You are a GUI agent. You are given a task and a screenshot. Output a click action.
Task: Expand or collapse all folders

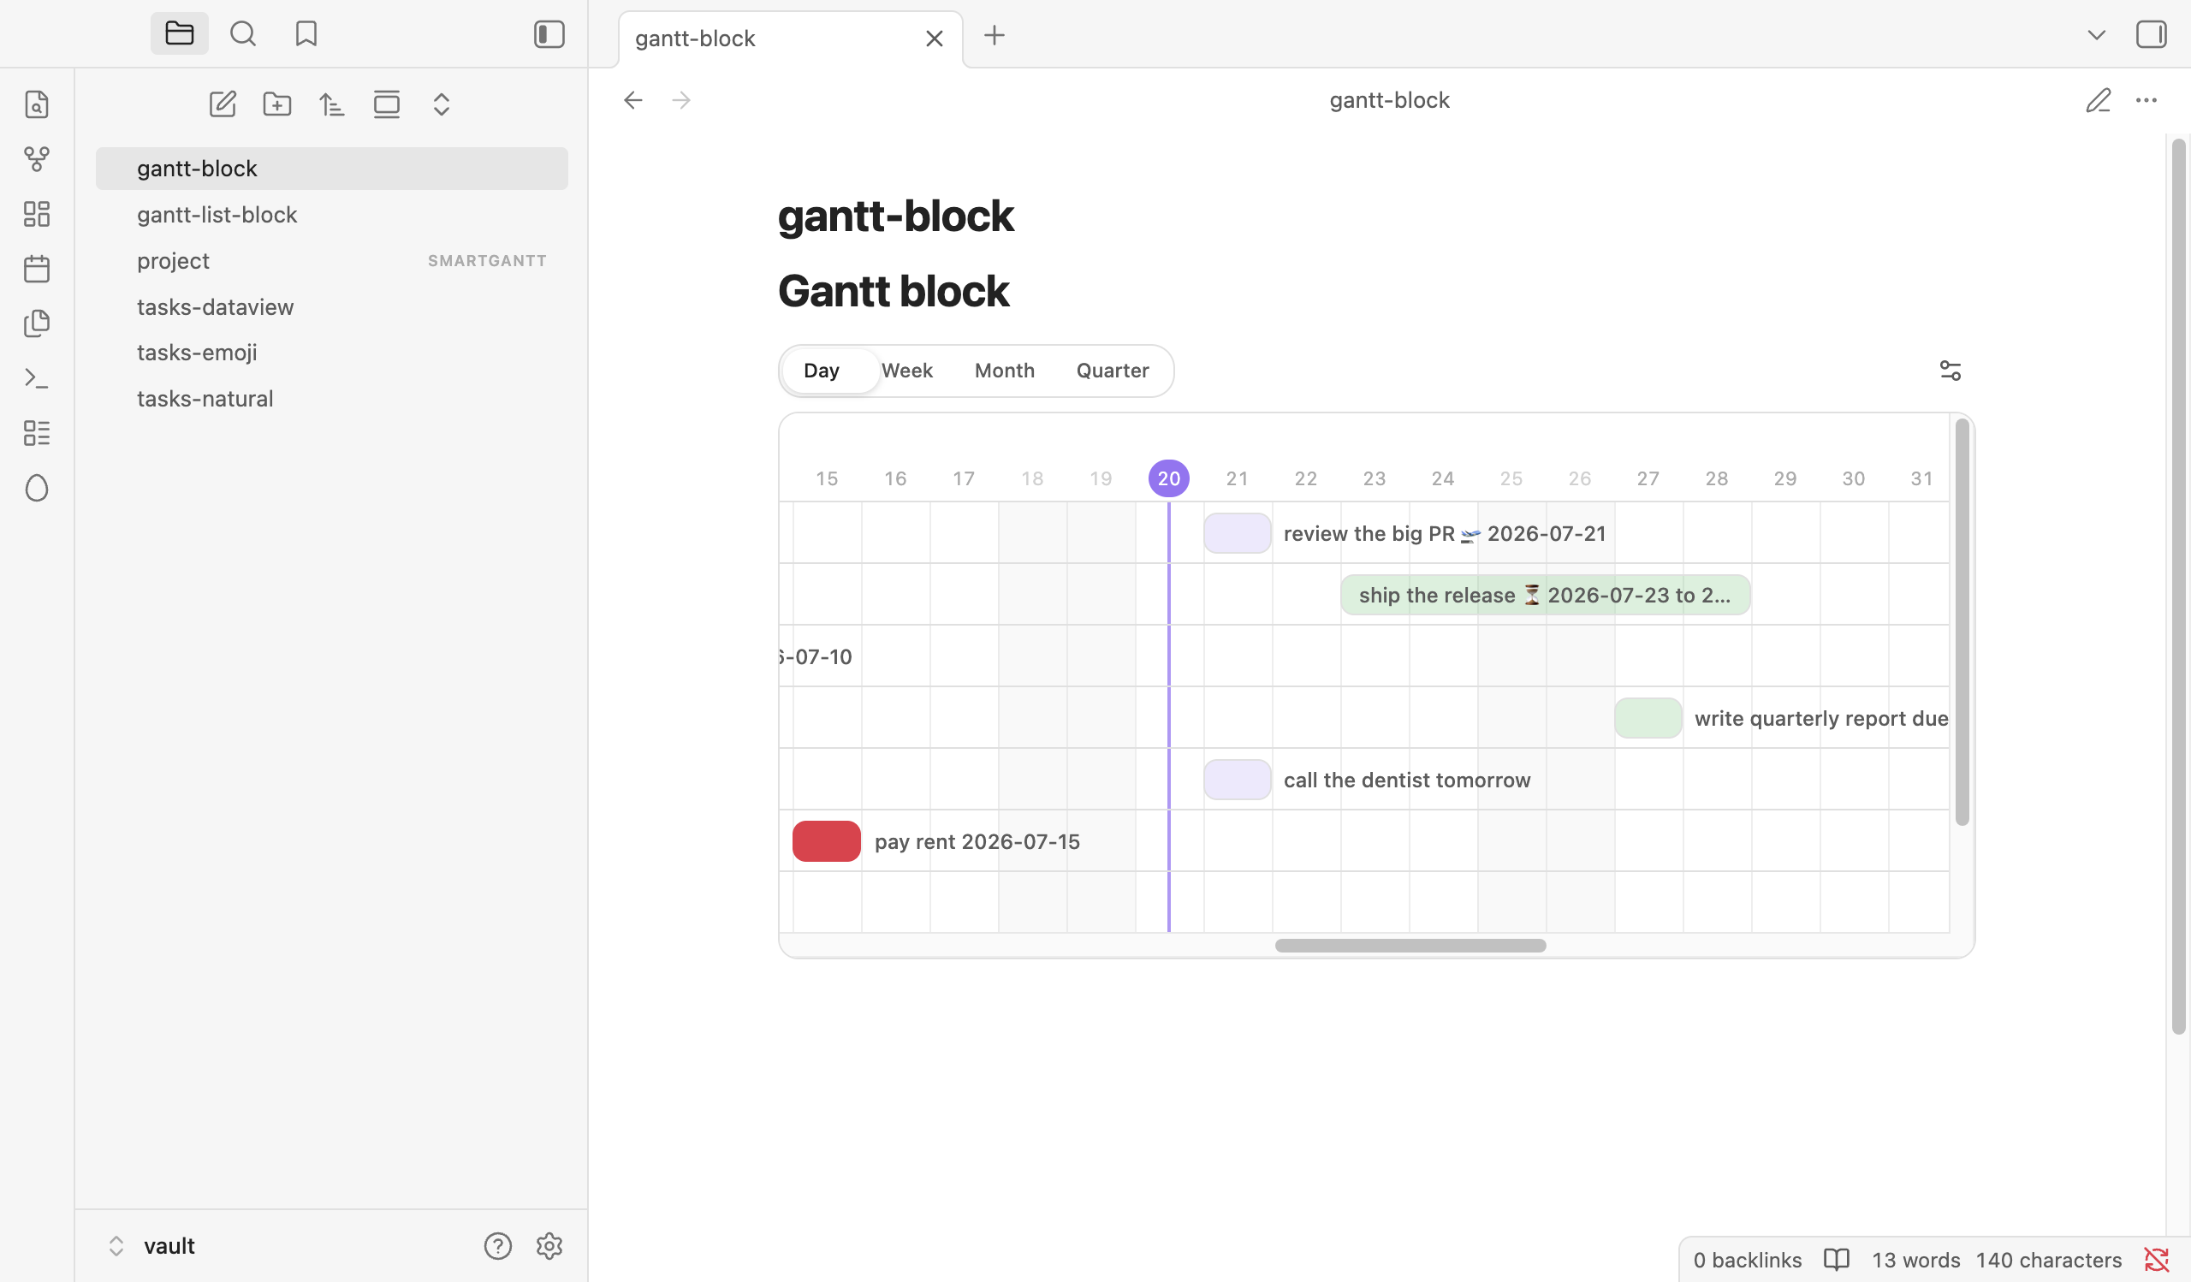(x=442, y=104)
